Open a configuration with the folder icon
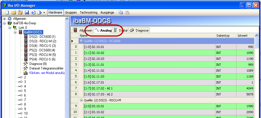Screen dimensions: 261x118 (14, 12)
